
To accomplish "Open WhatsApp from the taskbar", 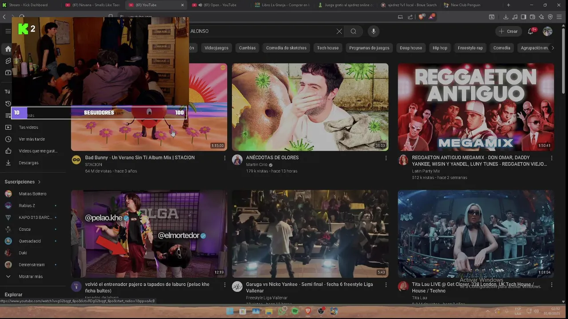I will [282, 311].
